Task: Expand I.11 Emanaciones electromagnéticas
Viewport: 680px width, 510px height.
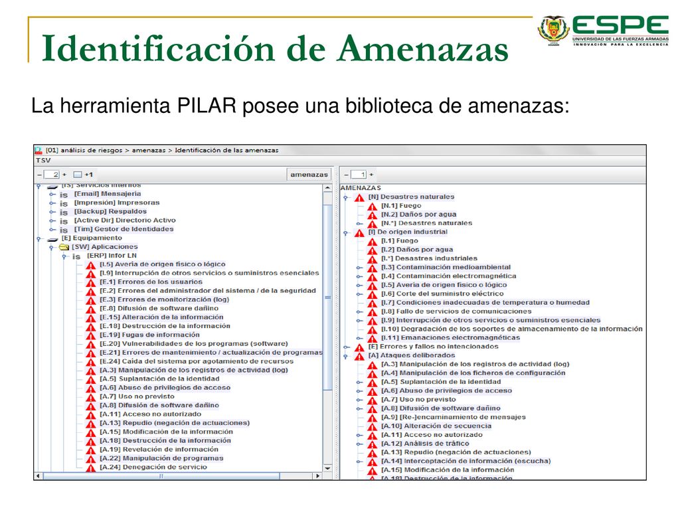Action: (x=359, y=338)
